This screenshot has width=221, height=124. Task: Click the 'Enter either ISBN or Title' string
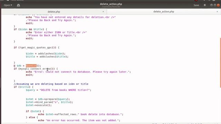(x=60, y=32)
